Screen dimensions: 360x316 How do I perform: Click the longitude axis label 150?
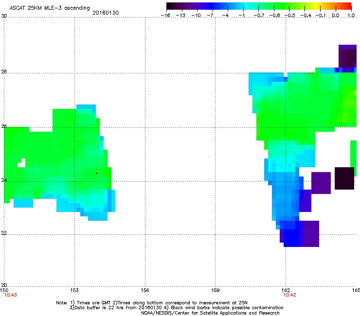tap(4, 291)
